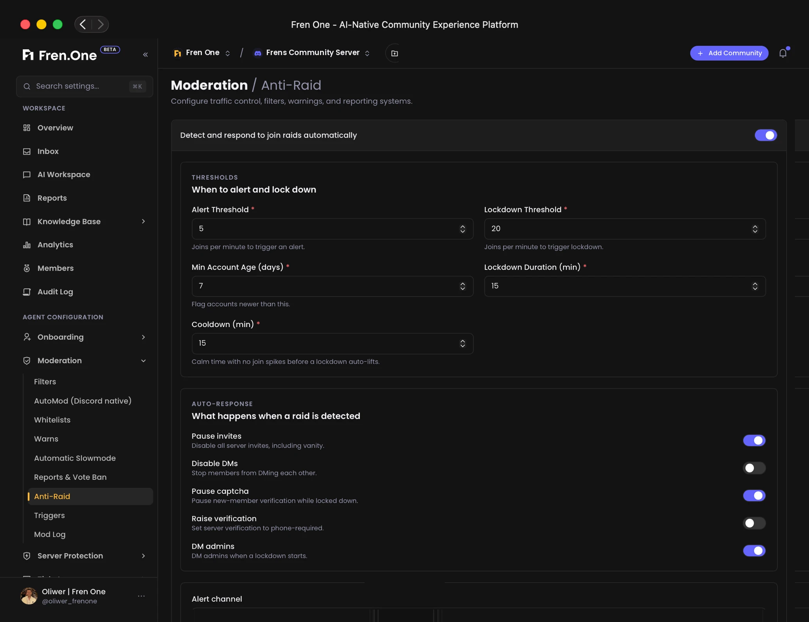Viewport: 809px width, 622px height.
Task: Open AutoMod (Discord native) settings
Action: click(x=83, y=401)
